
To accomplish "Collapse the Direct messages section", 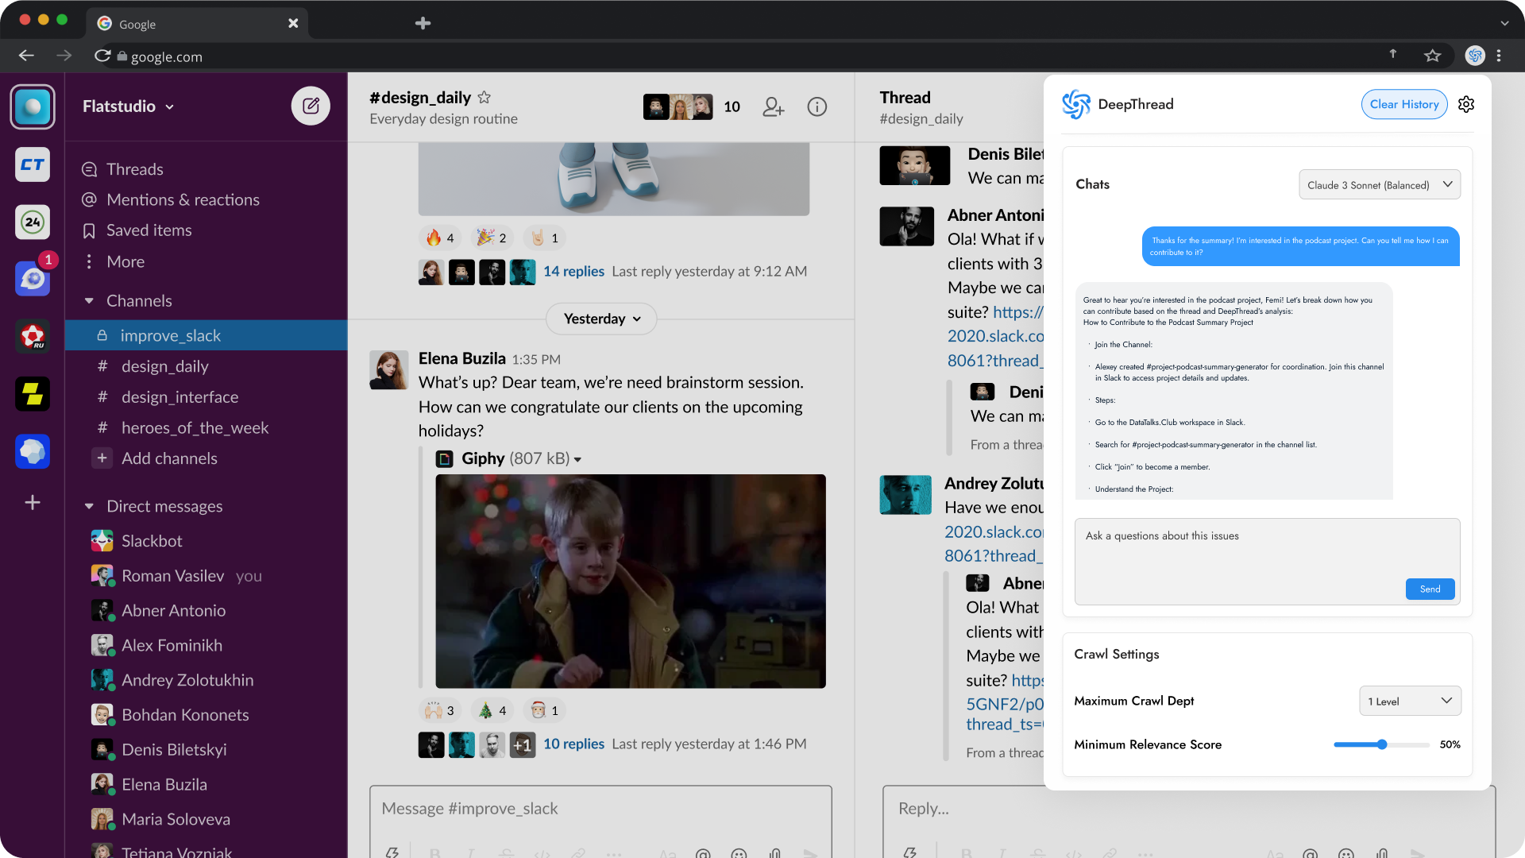I will [89, 506].
